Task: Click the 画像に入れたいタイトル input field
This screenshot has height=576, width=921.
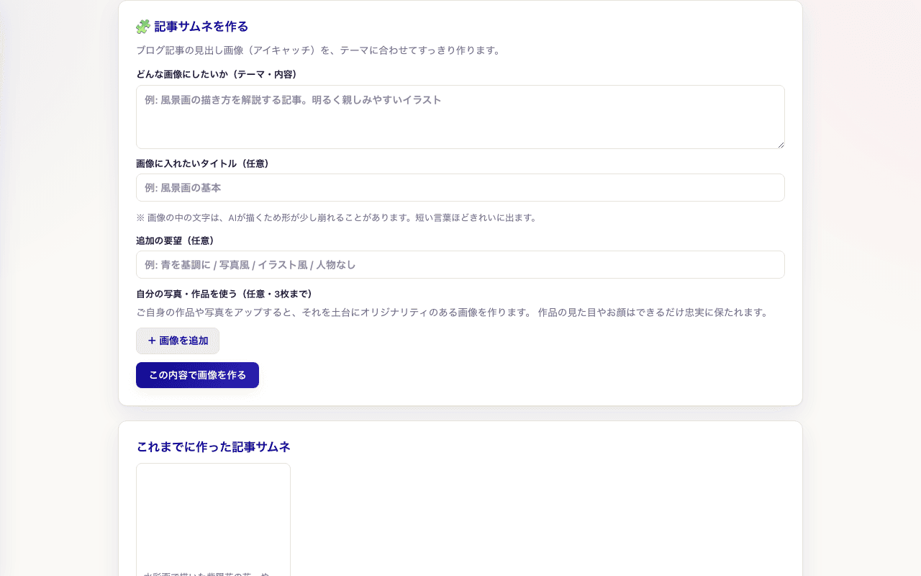Action: click(x=460, y=187)
